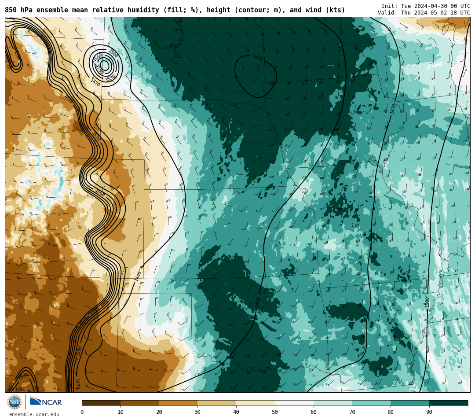Click colorbar tick label 10
The height and width of the screenshot is (420, 475).
tap(121, 412)
